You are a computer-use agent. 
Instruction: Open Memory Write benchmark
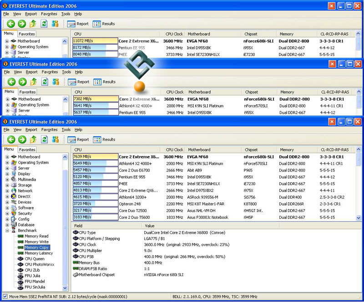pyautogui.click(x=37, y=242)
